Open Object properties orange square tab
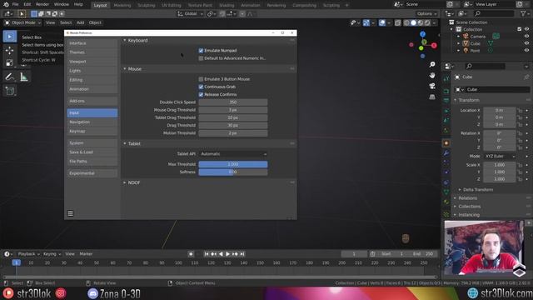Screen dimensions: 533x300 pos(446,143)
